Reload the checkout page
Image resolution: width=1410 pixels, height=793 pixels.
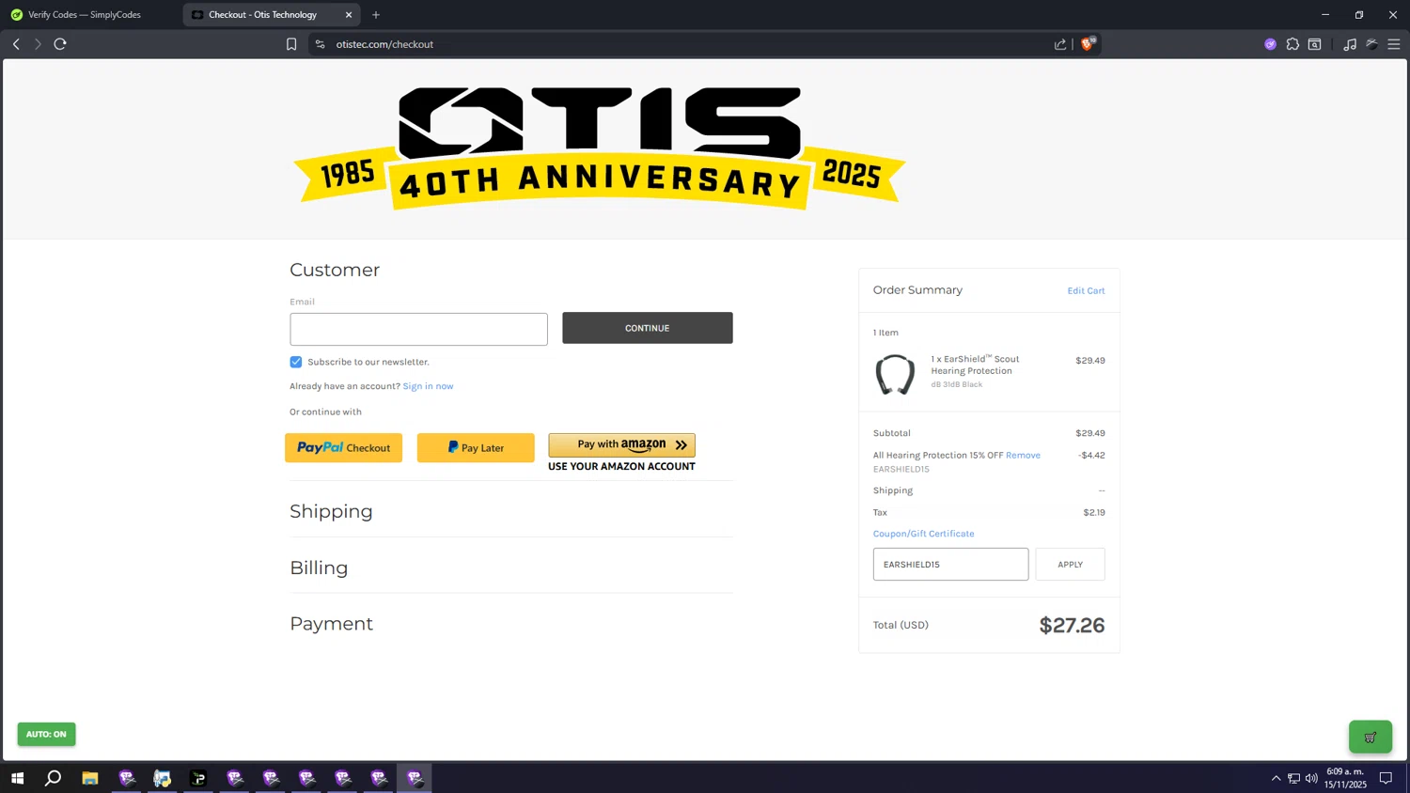60,44
